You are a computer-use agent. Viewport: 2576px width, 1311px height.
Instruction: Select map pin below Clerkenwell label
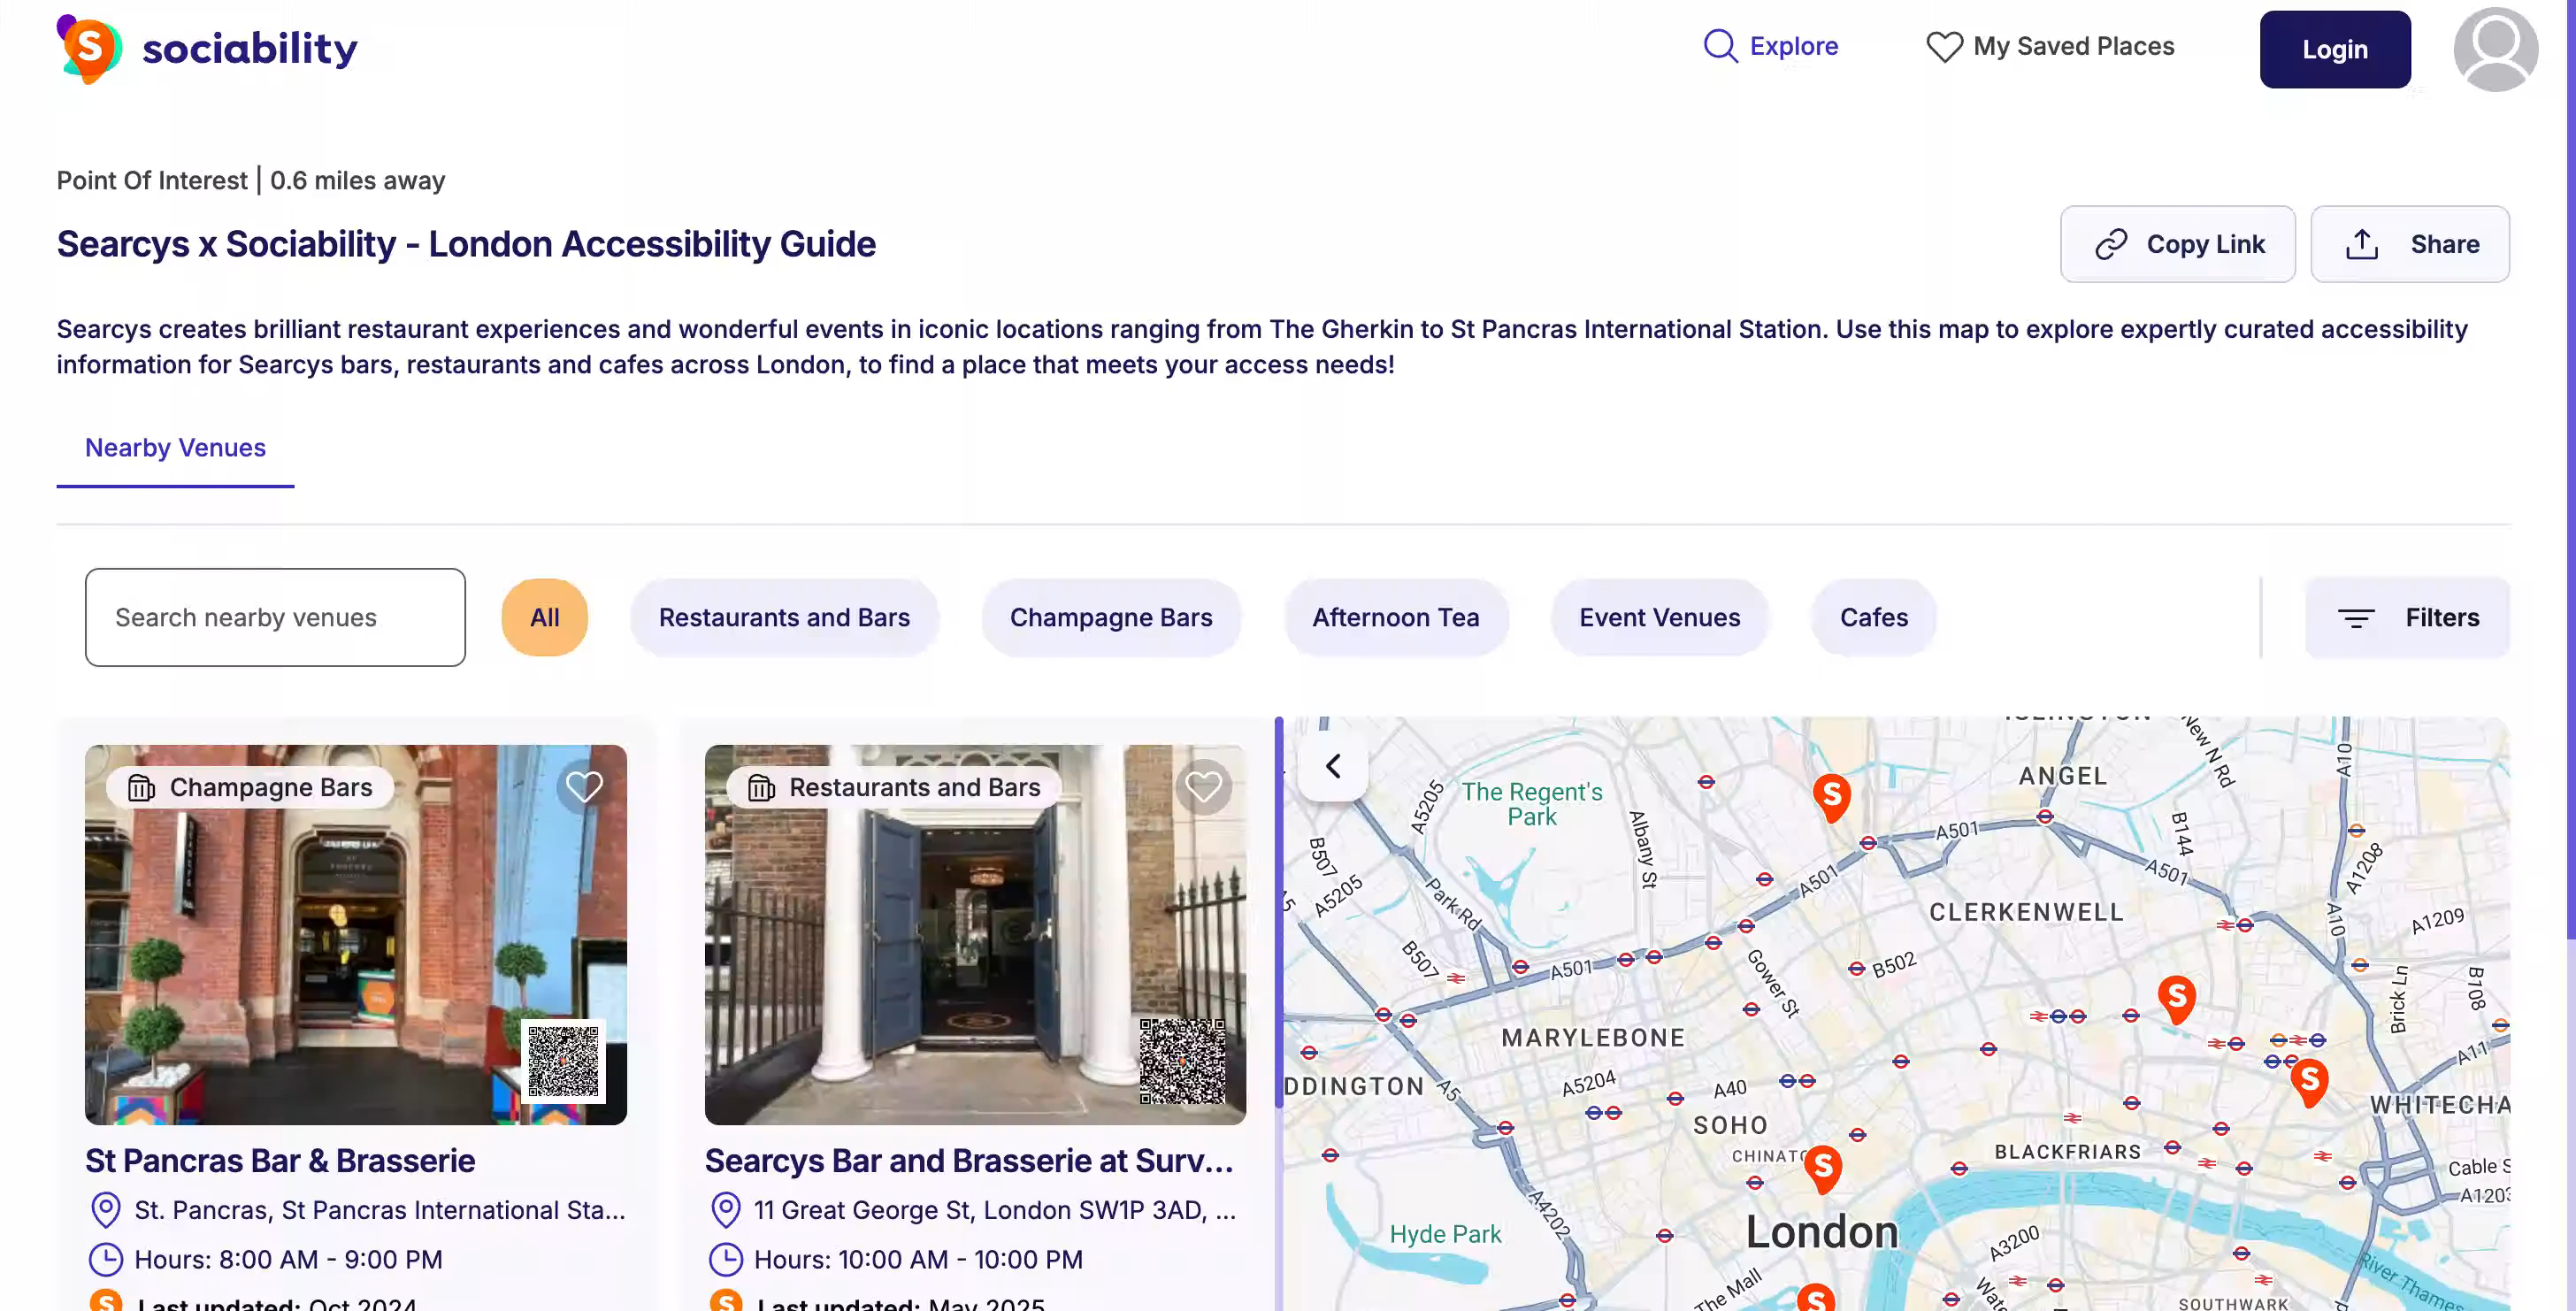(2176, 1000)
